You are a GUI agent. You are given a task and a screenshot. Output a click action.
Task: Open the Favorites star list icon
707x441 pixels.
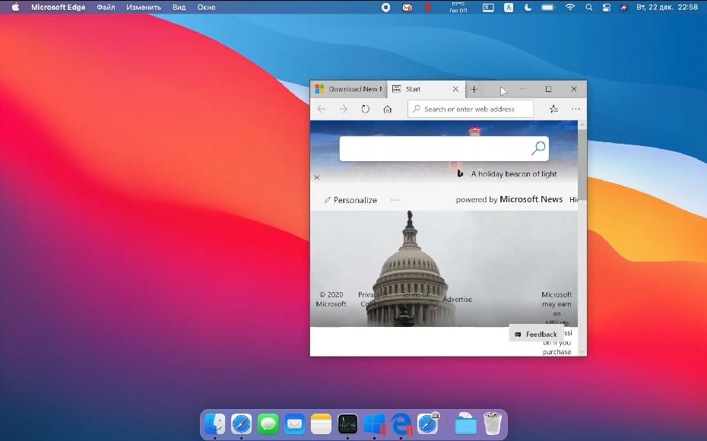coord(553,109)
